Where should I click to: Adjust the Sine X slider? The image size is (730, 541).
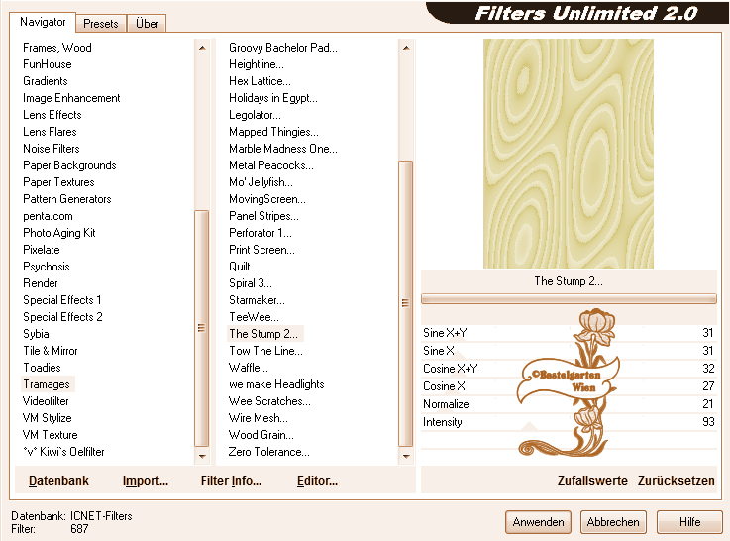point(569,351)
